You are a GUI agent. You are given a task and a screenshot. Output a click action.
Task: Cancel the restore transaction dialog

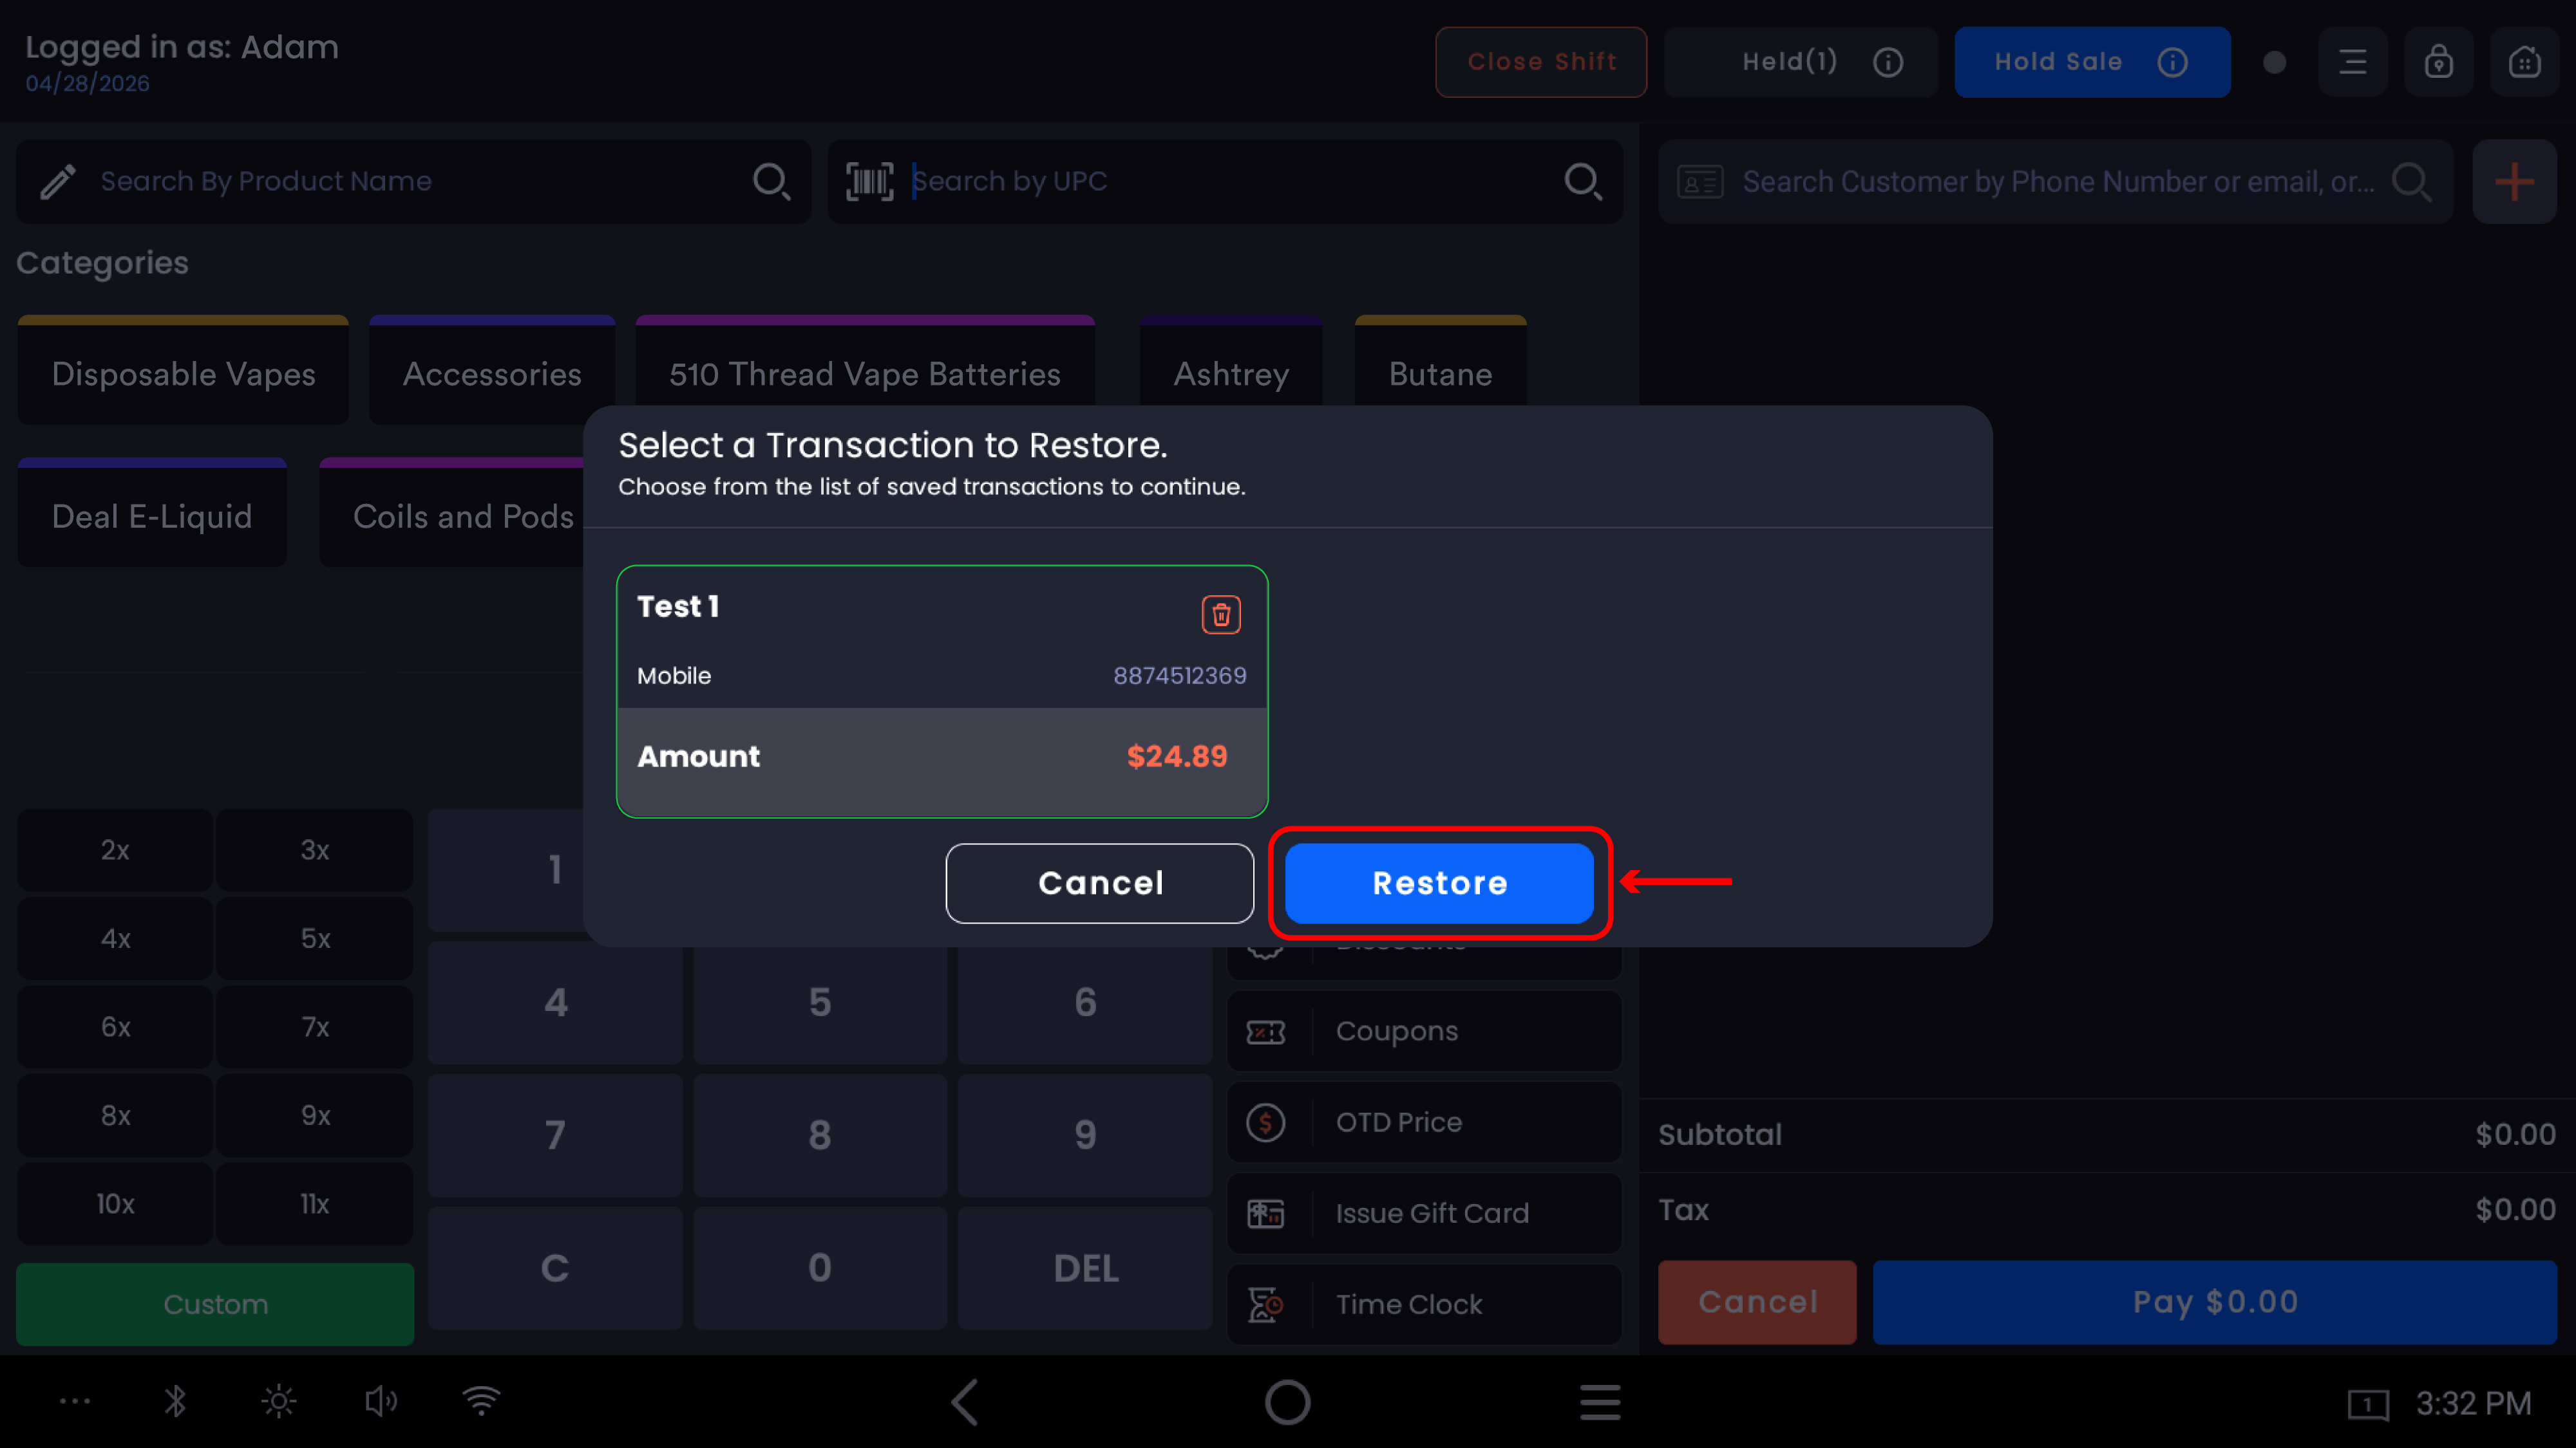click(1100, 884)
